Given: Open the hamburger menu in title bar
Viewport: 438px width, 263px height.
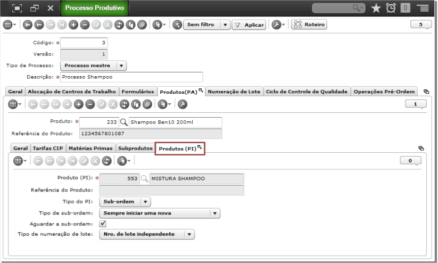Looking at the screenshot, I should tap(424, 8).
